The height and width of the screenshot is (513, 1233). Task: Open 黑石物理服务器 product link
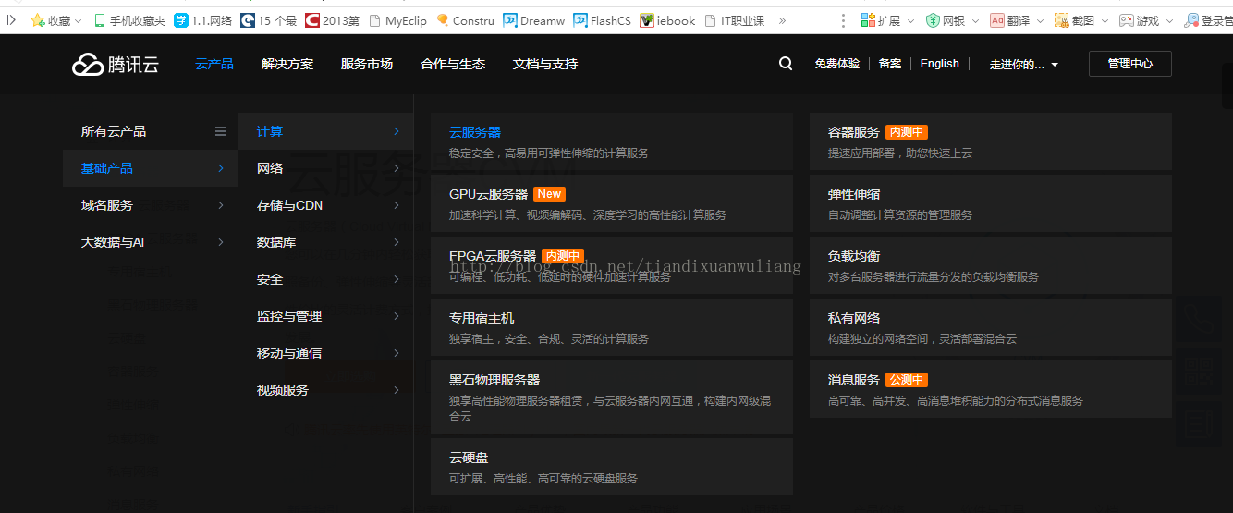click(612, 397)
